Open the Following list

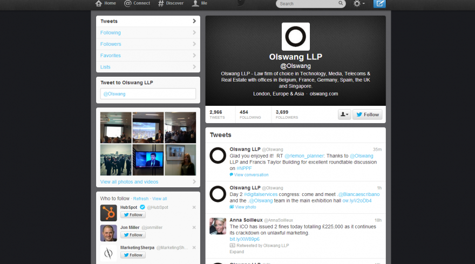(x=148, y=33)
